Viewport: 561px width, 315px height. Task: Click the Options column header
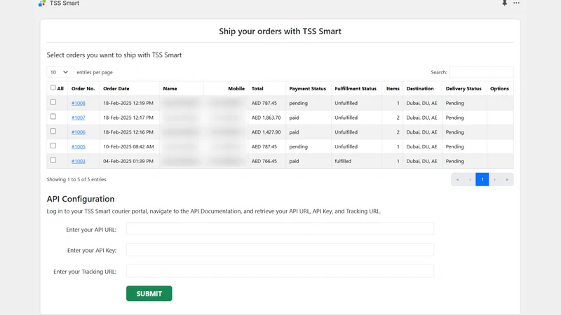[499, 89]
